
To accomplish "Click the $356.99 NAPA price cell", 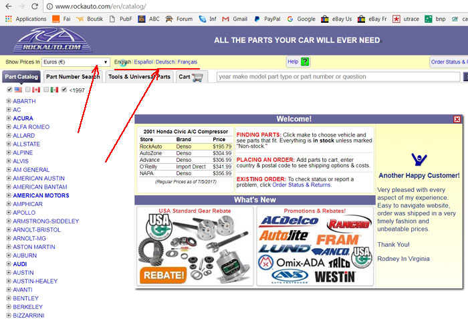I will pyautogui.click(x=222, y=173).
